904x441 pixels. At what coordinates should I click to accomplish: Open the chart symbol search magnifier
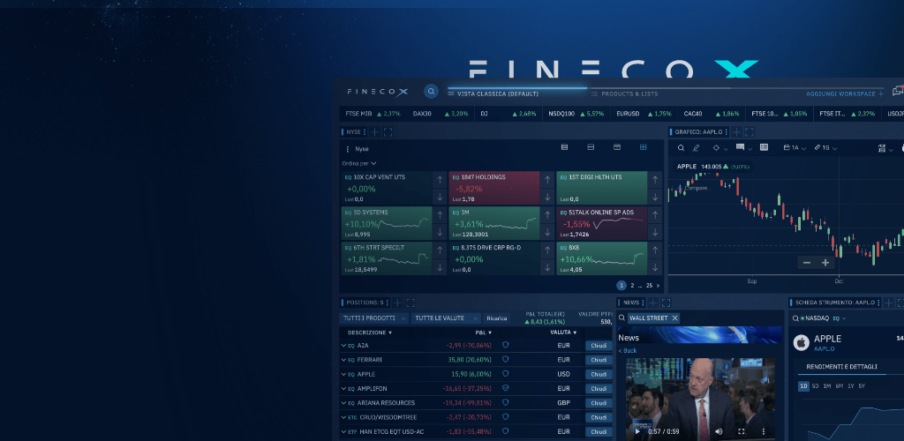click(x=681, y=148)
